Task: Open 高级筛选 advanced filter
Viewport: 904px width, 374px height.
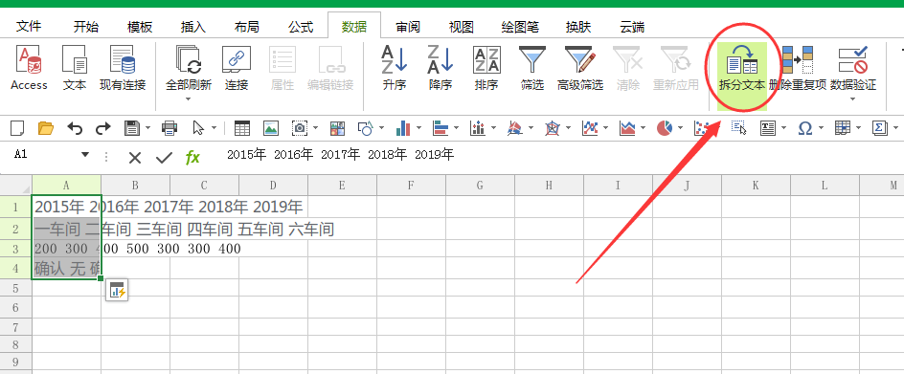Action: point(580,68)
